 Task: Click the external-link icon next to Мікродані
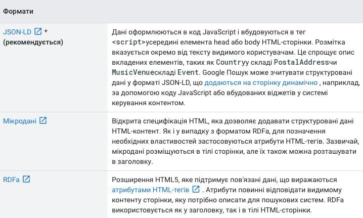(x=43, y=120)
